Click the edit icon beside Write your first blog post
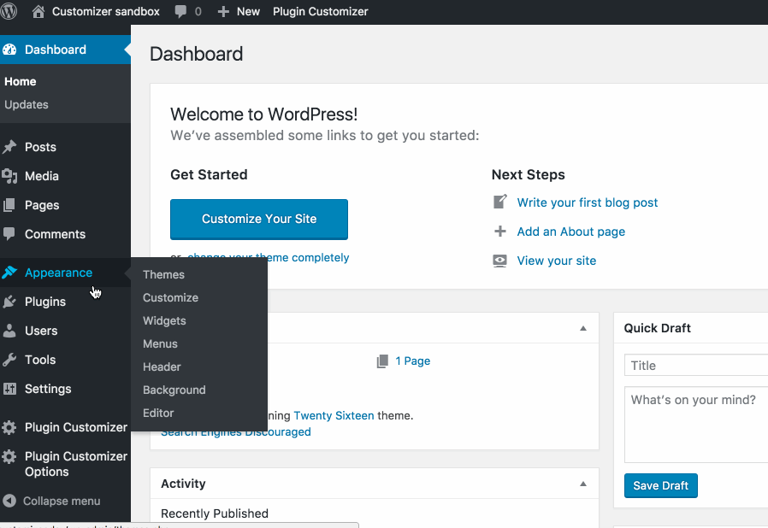This screenshot has width=768, height=528. click(x=499, y=202)
